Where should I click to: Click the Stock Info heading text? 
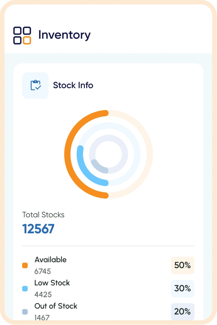(73, 85)
